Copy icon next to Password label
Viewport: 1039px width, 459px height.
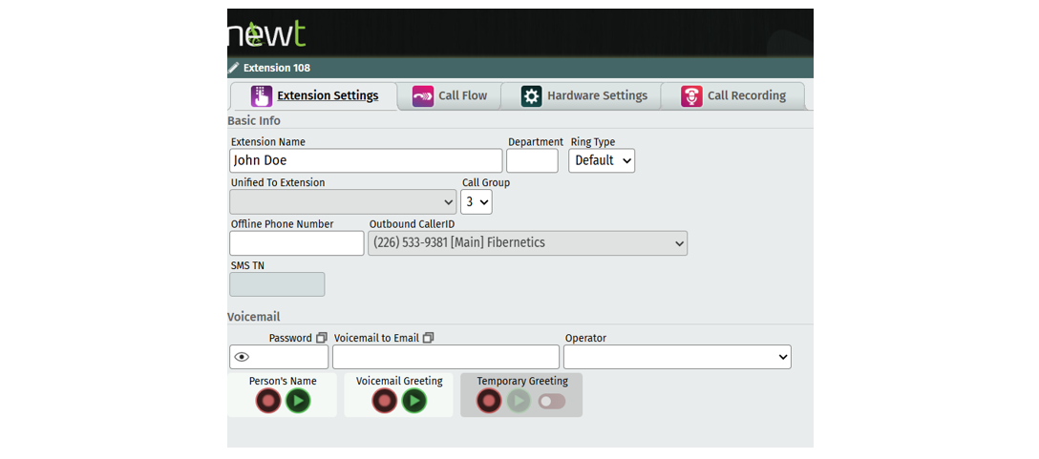coord(322,338)
